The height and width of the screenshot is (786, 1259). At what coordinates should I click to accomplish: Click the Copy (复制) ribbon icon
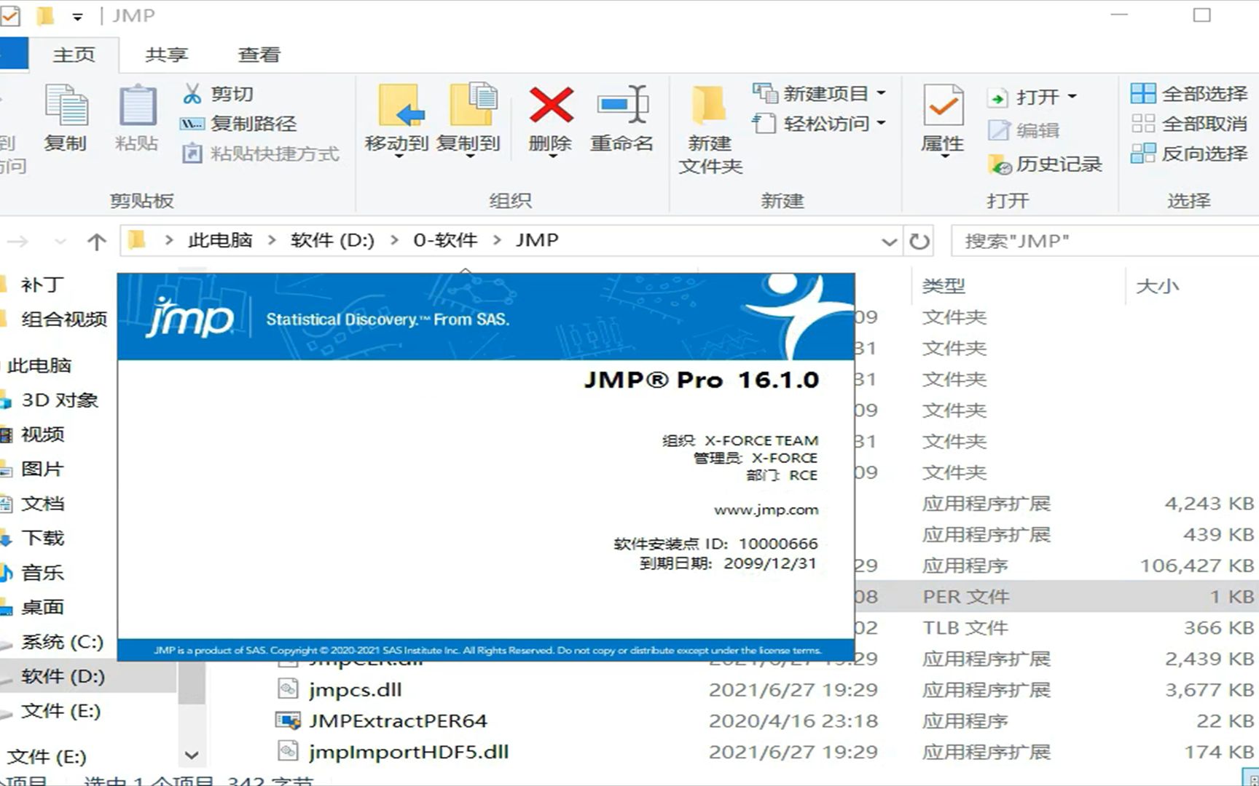pos(66,117)
